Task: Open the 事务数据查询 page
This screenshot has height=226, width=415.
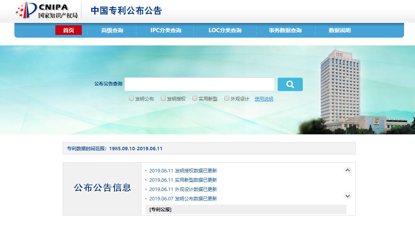Action: [285, 30]
